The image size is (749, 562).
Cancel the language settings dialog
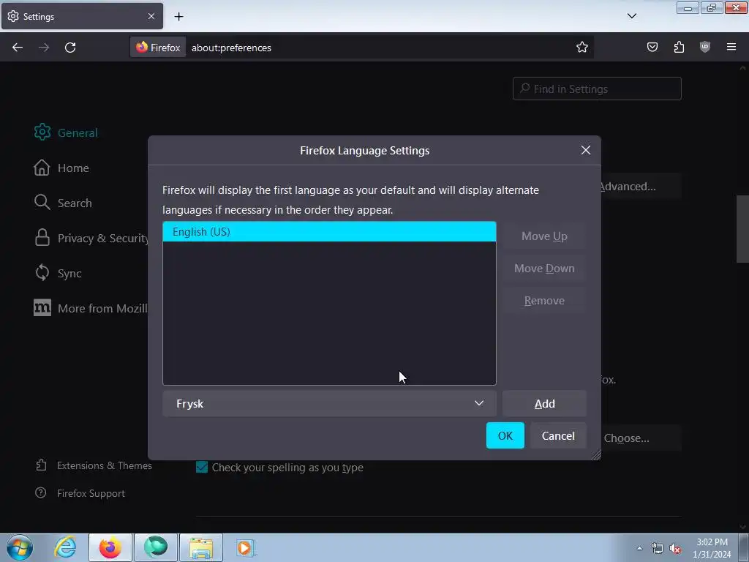tap(558, 435)
